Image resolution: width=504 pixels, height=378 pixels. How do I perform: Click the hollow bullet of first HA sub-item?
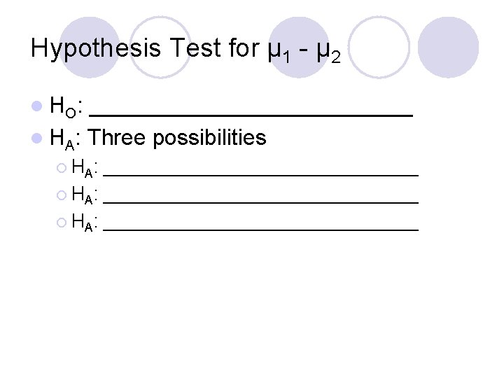(x=62, y=168)
